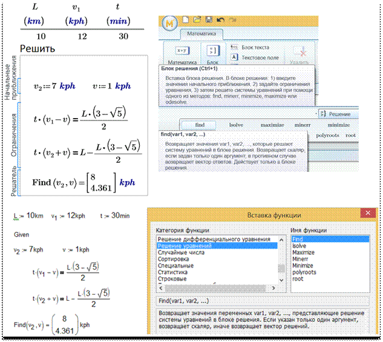383x342 pixels.
Task: Click the Ограничения block label
Action: (14, 135)
